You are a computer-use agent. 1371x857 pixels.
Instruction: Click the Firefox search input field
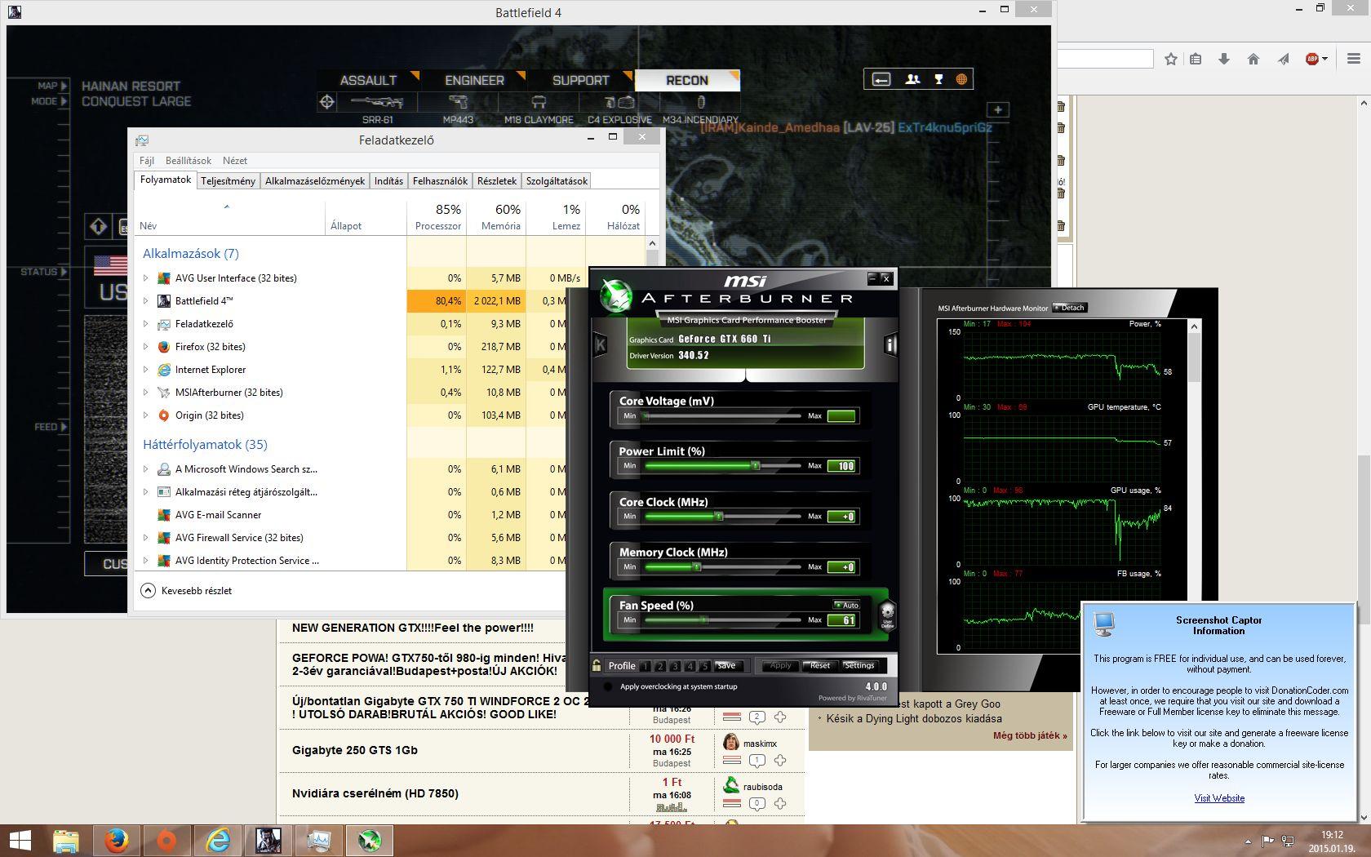1105,59
